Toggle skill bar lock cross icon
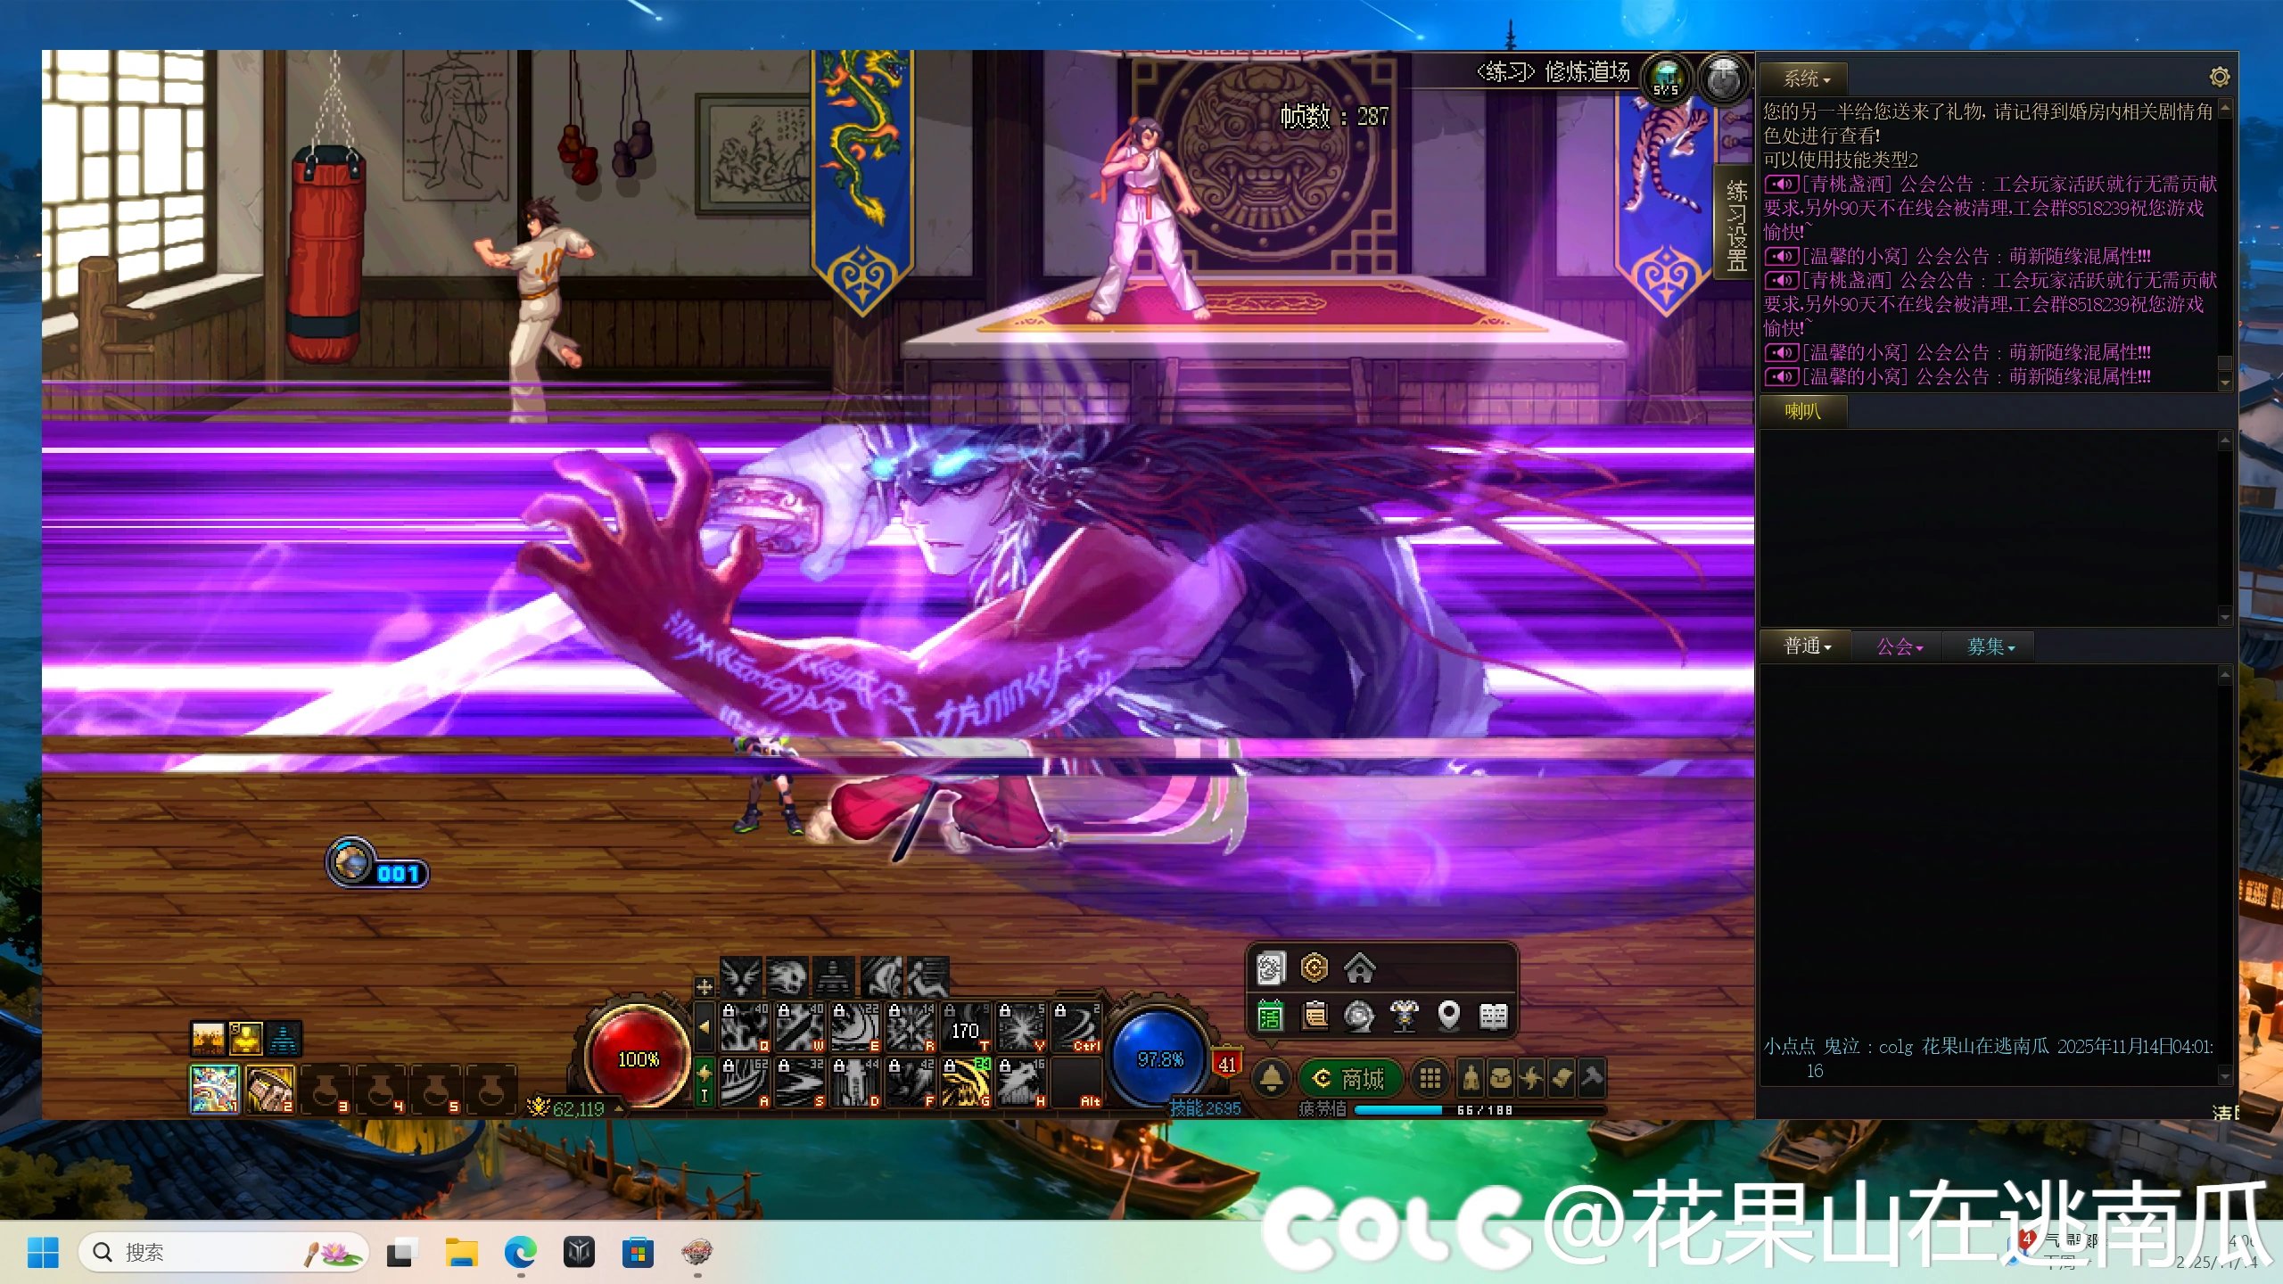 click(x=705, y=986)
